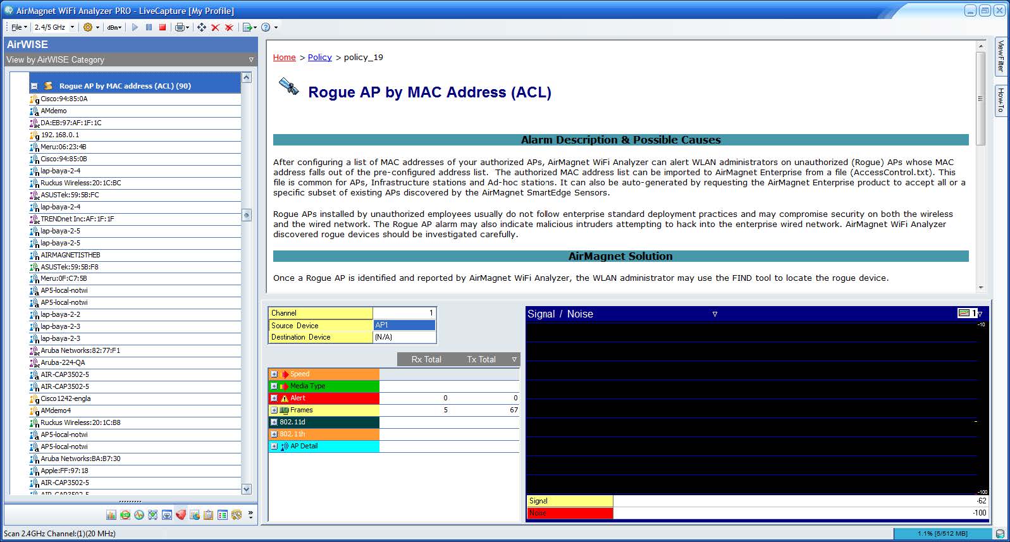Screen dimensions: 1010x542
Task: Open the Channel screen icon in bottom navigation
Action: [x=125, y=515]
